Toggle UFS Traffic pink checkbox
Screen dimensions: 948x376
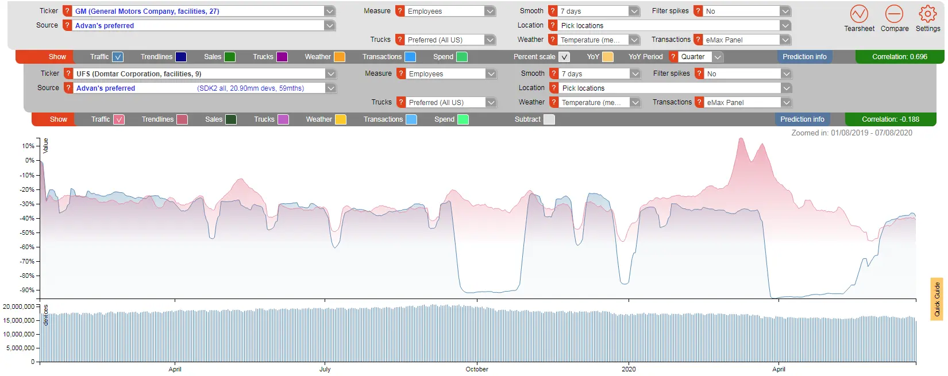pyautogui.click(x=119, y=119)
